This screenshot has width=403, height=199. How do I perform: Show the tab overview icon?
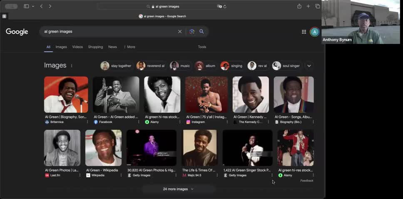pyautogui.click(x=318, y=6)
